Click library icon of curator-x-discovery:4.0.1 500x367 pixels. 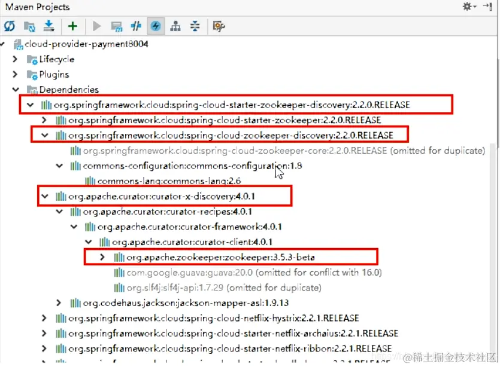(x=61, y=197)
